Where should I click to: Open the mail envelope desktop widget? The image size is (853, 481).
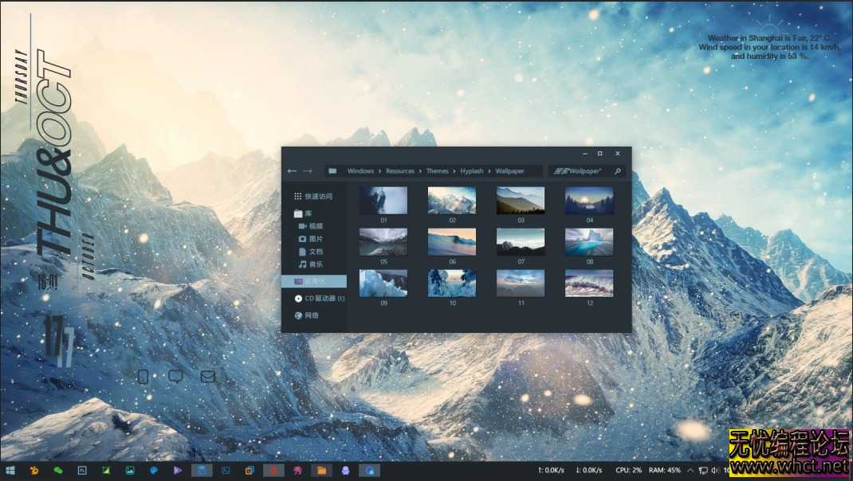tap(208, 377)
